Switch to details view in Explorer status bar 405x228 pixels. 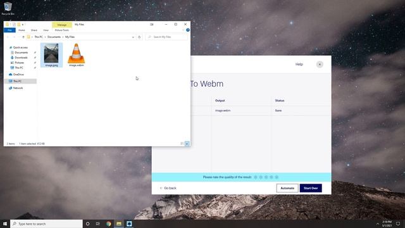click(x=182, y=144)
